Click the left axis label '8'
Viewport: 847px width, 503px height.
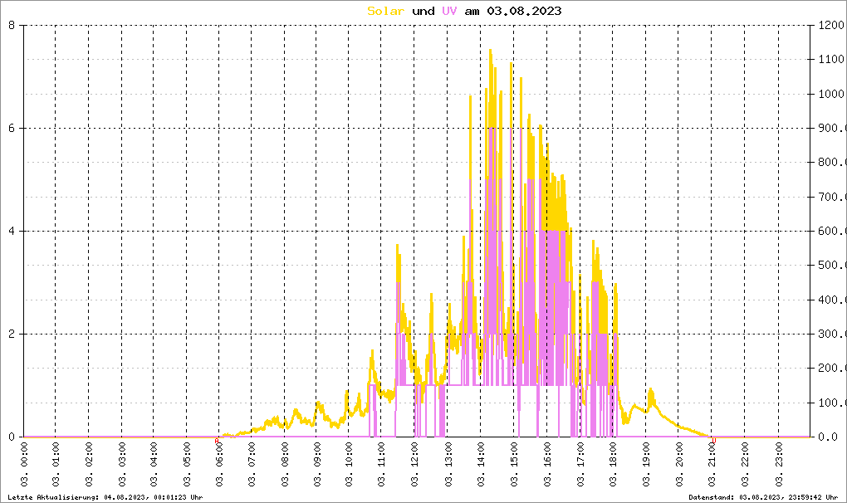click(x=12, y=26)
